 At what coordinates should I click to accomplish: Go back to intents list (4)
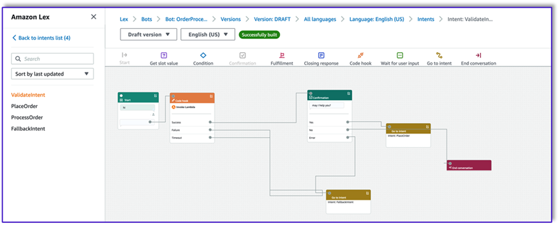pos(42,38)
